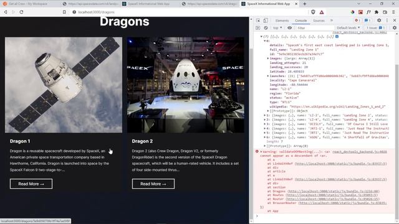The image size is (399, 224).
Task: Focus the console Filter field
Action: [315, 28]
